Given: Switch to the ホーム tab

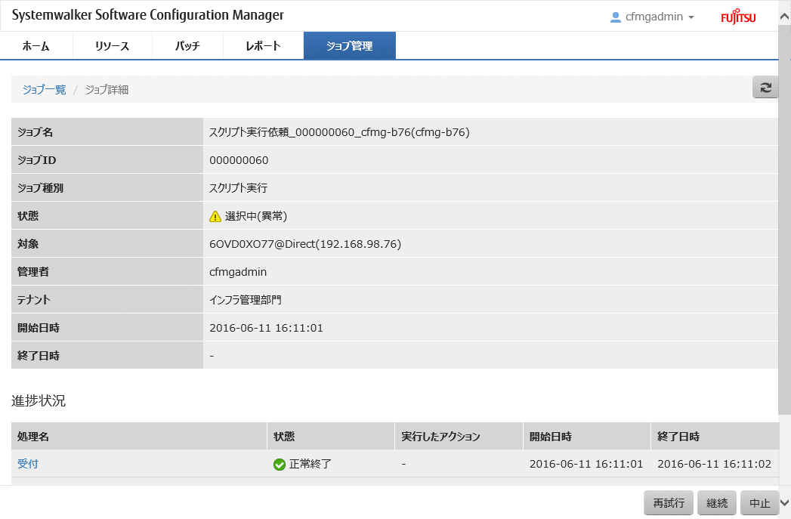Looking at the screenshot, I should (36, 46).
